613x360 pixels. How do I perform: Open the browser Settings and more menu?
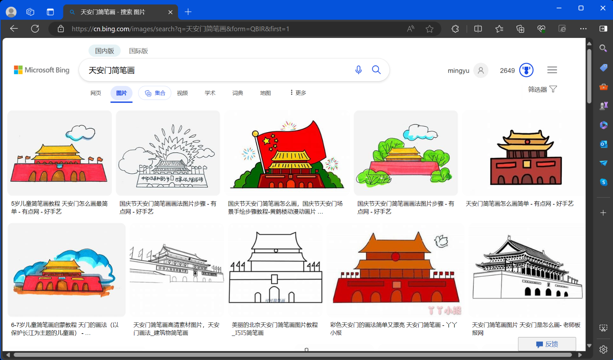coord(583,29)
